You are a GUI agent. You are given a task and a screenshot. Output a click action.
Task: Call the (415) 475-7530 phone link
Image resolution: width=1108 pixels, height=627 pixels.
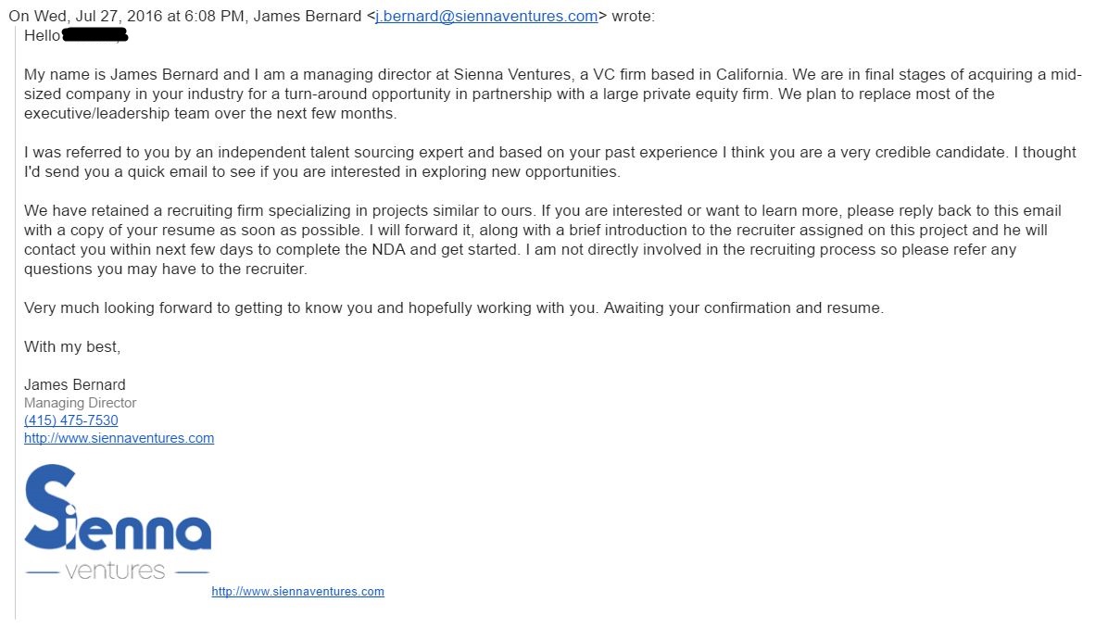coord(71,420)
